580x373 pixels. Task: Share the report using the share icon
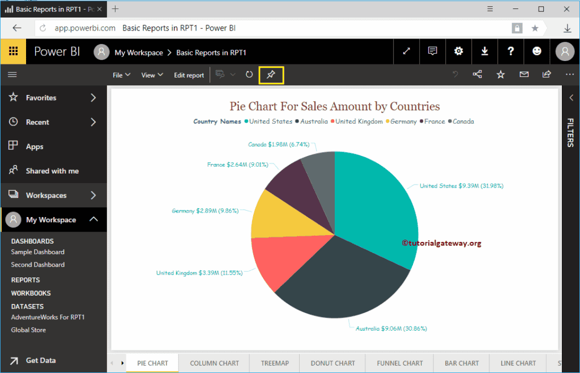477,74
